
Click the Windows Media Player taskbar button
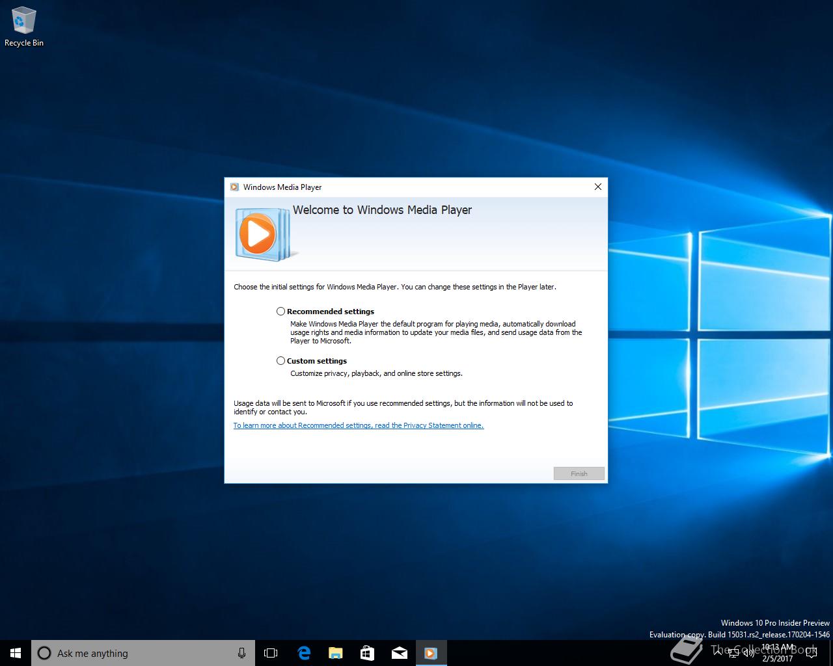(431, 653)
